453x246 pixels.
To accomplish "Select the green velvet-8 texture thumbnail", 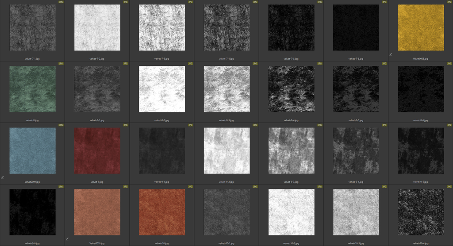I will pyautogui.click(x=32, y=89).
